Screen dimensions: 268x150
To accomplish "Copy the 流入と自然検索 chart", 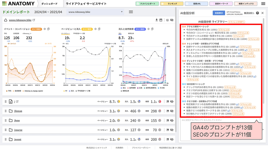I will (152, 29).
